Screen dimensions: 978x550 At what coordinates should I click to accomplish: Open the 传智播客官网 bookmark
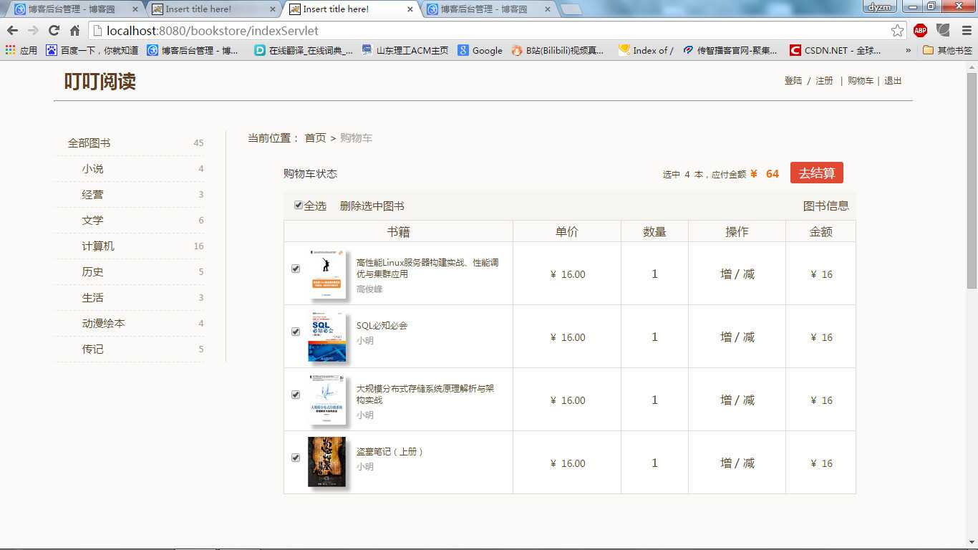(730, 50)
